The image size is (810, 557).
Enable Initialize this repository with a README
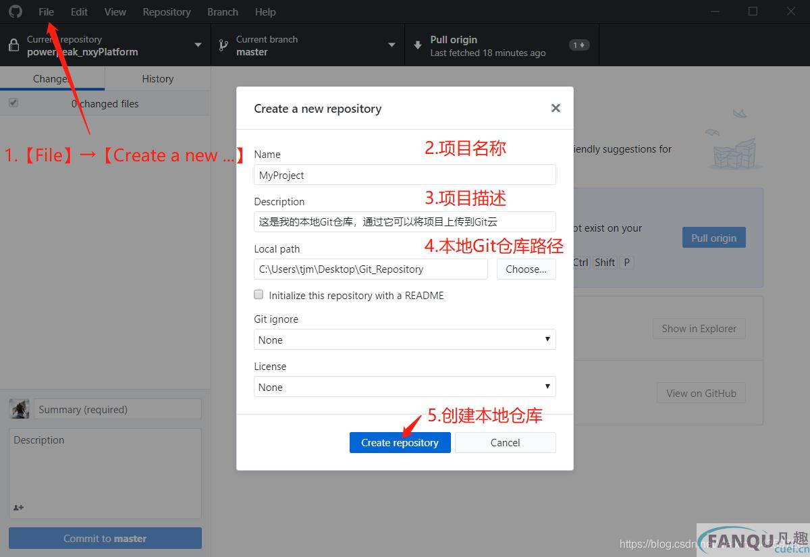coord(259,295)
